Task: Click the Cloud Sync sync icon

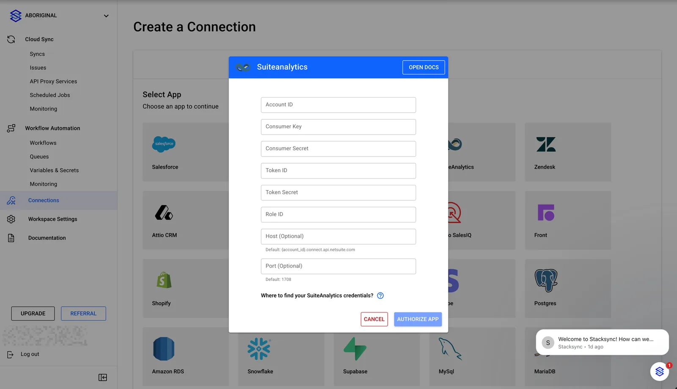Action: click(11, 39)
